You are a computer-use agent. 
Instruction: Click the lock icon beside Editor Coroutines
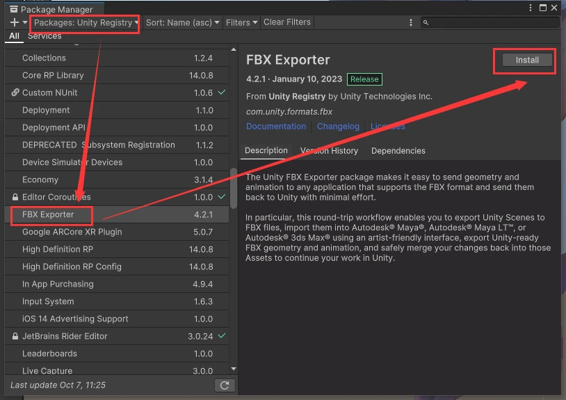(15, 197)
